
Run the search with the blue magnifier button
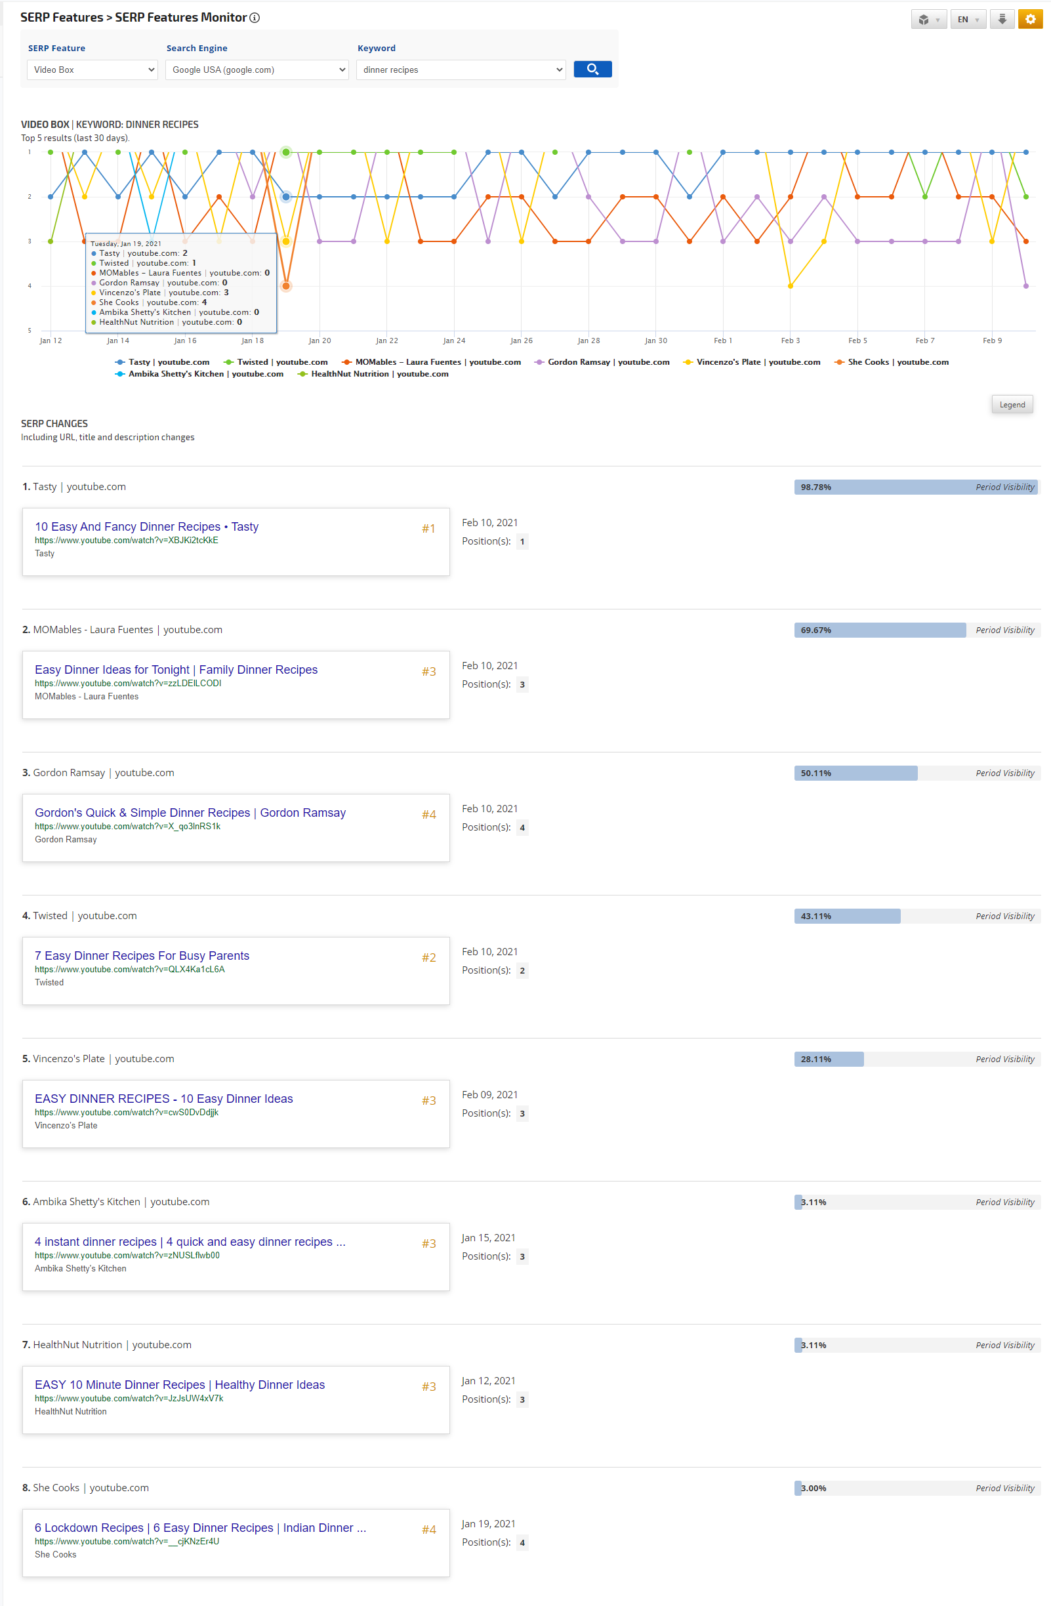coord(592,69)
